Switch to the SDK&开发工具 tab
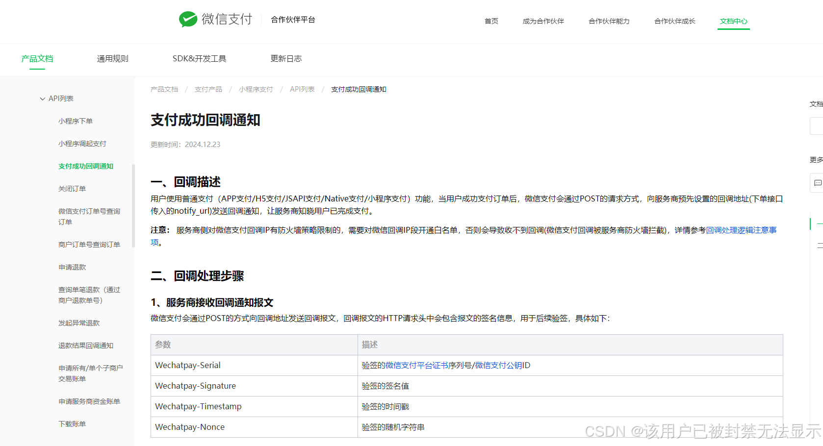 click(x=199, y=58)
